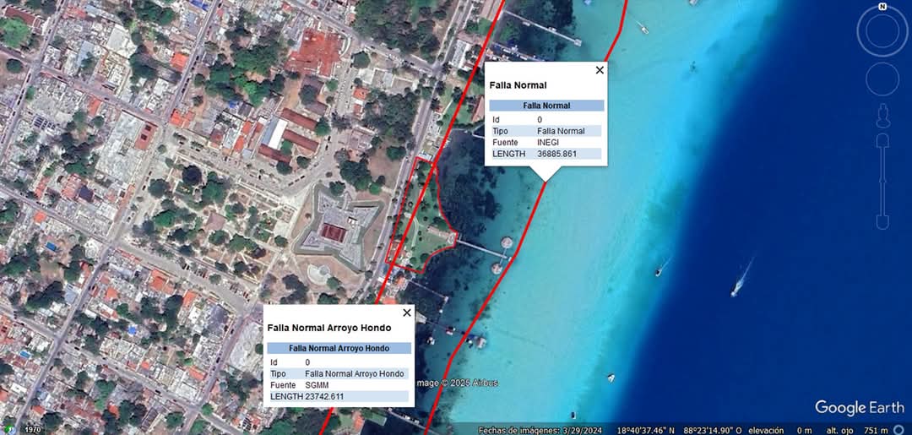Screen dimensions: 912x435
Task: Click the 1970 historical imagery year label
Action: click(x=32, y=429)
